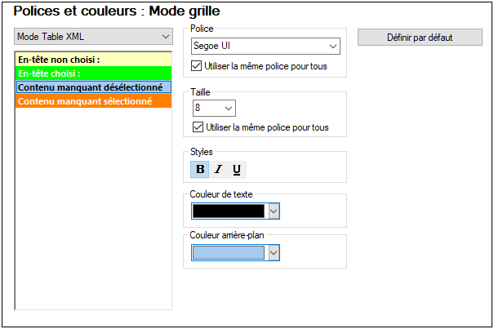This screenshot has width=494, height=329.
Task: Toggle the Italic style button
Action: coord(218,170)
